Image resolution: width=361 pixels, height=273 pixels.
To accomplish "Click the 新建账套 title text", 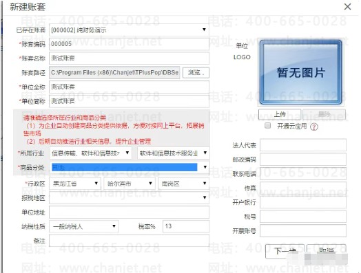I will pos(28,7).
